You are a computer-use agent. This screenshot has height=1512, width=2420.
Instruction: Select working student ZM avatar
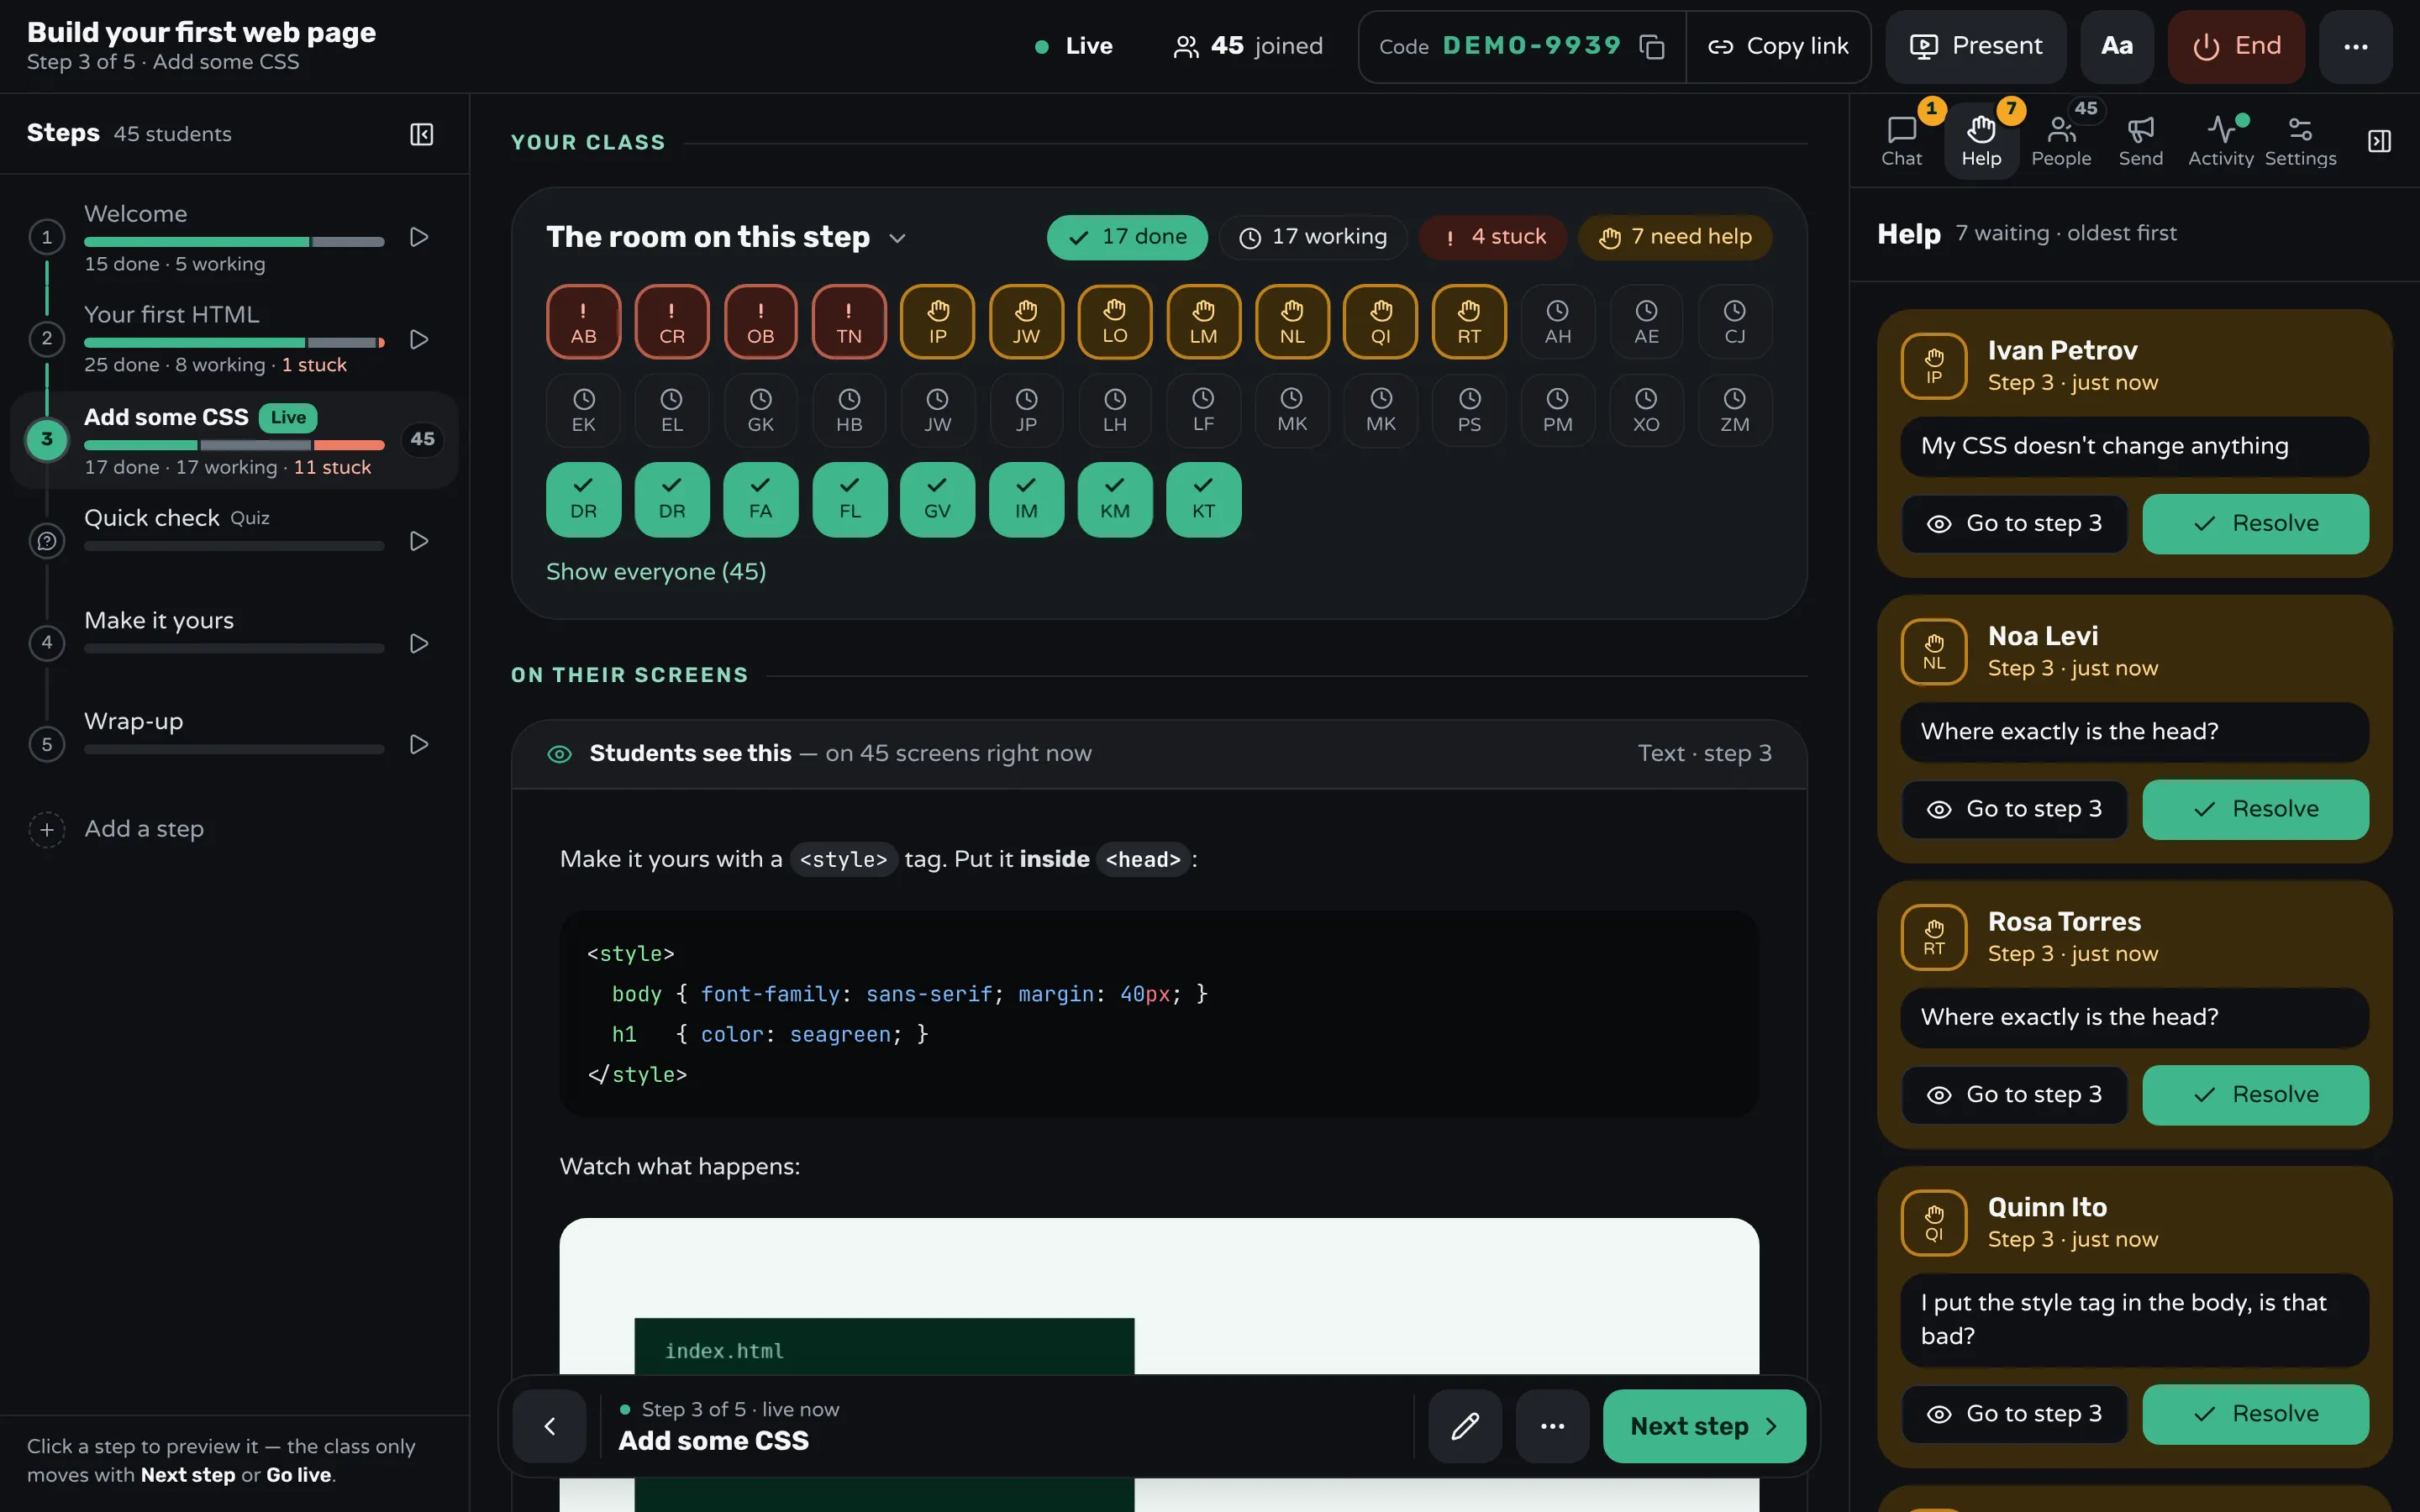[x=1734, y=410]
